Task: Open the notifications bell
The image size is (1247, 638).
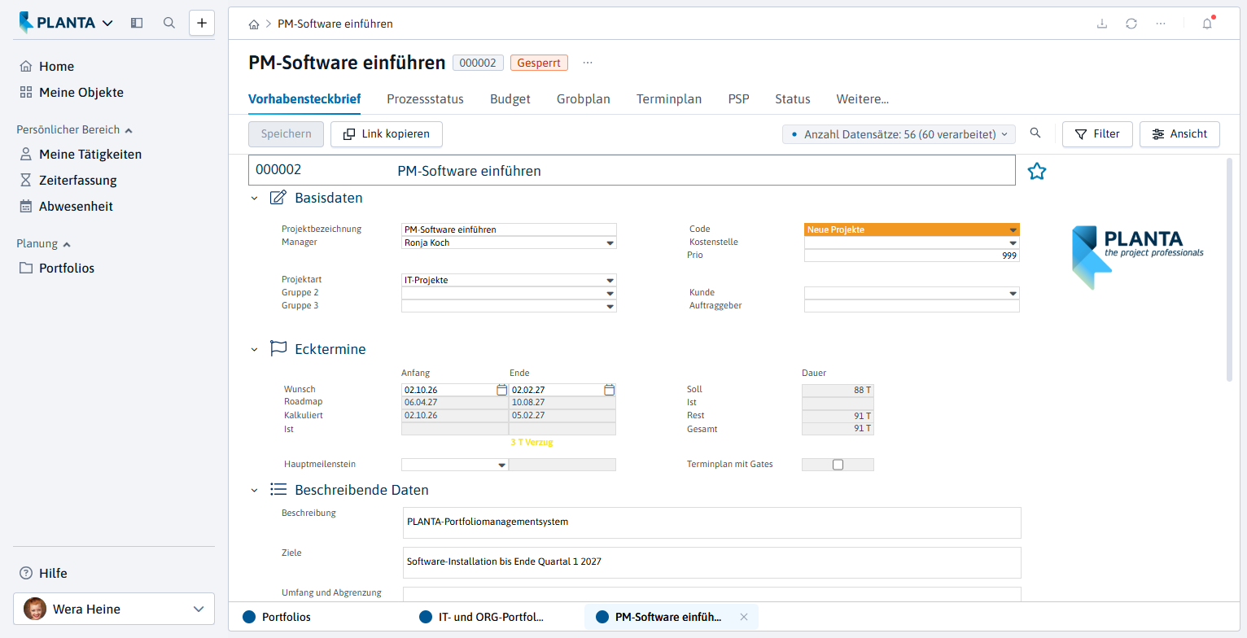Action: point(1207,24)
